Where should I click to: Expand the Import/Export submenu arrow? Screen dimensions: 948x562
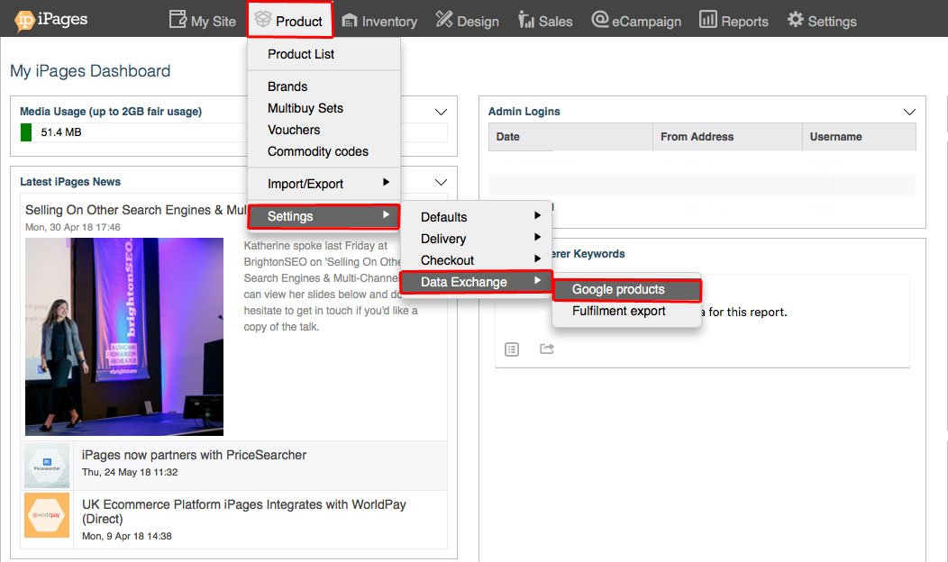tap(386, 183)
